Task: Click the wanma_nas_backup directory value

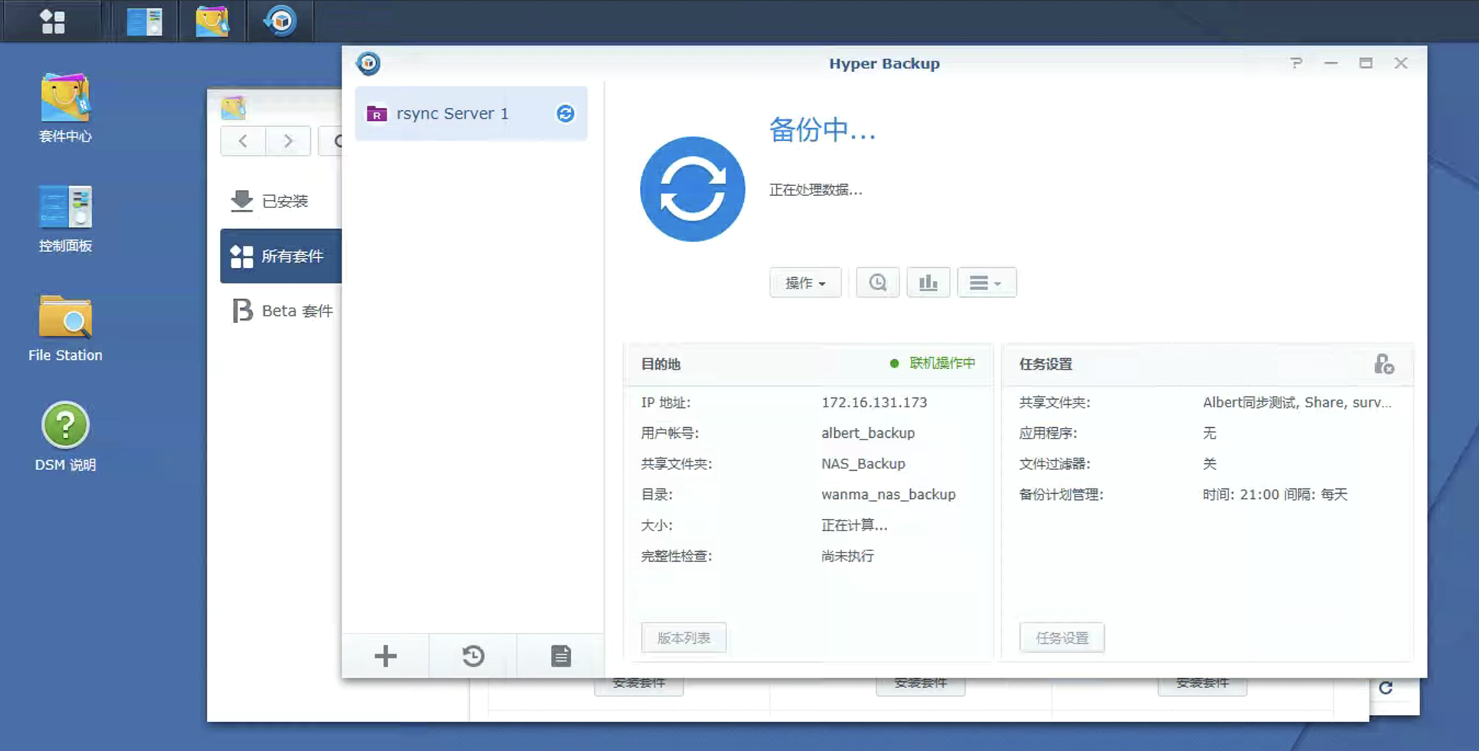Action: [888, 494]
